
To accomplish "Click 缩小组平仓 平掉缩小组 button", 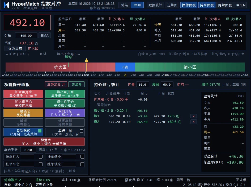I will pos(65,103).
